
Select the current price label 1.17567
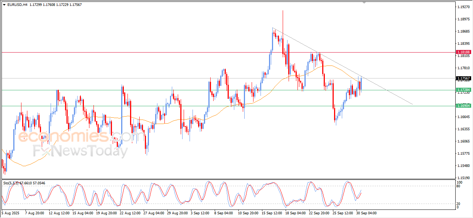(463, 78)
